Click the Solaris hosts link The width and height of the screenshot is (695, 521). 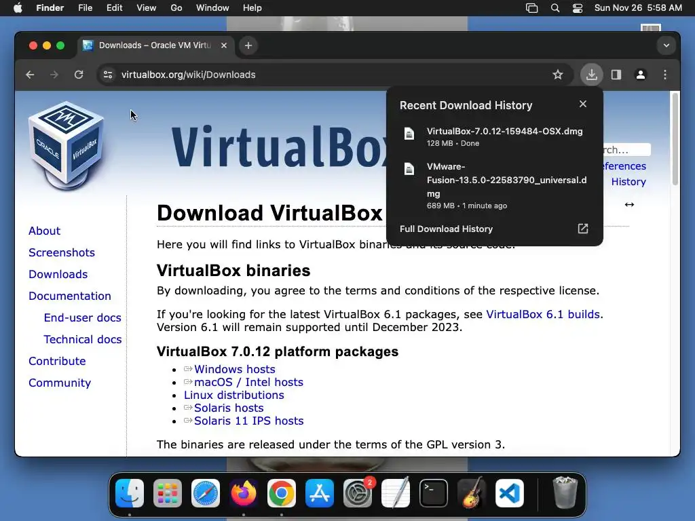pos(229,408)
